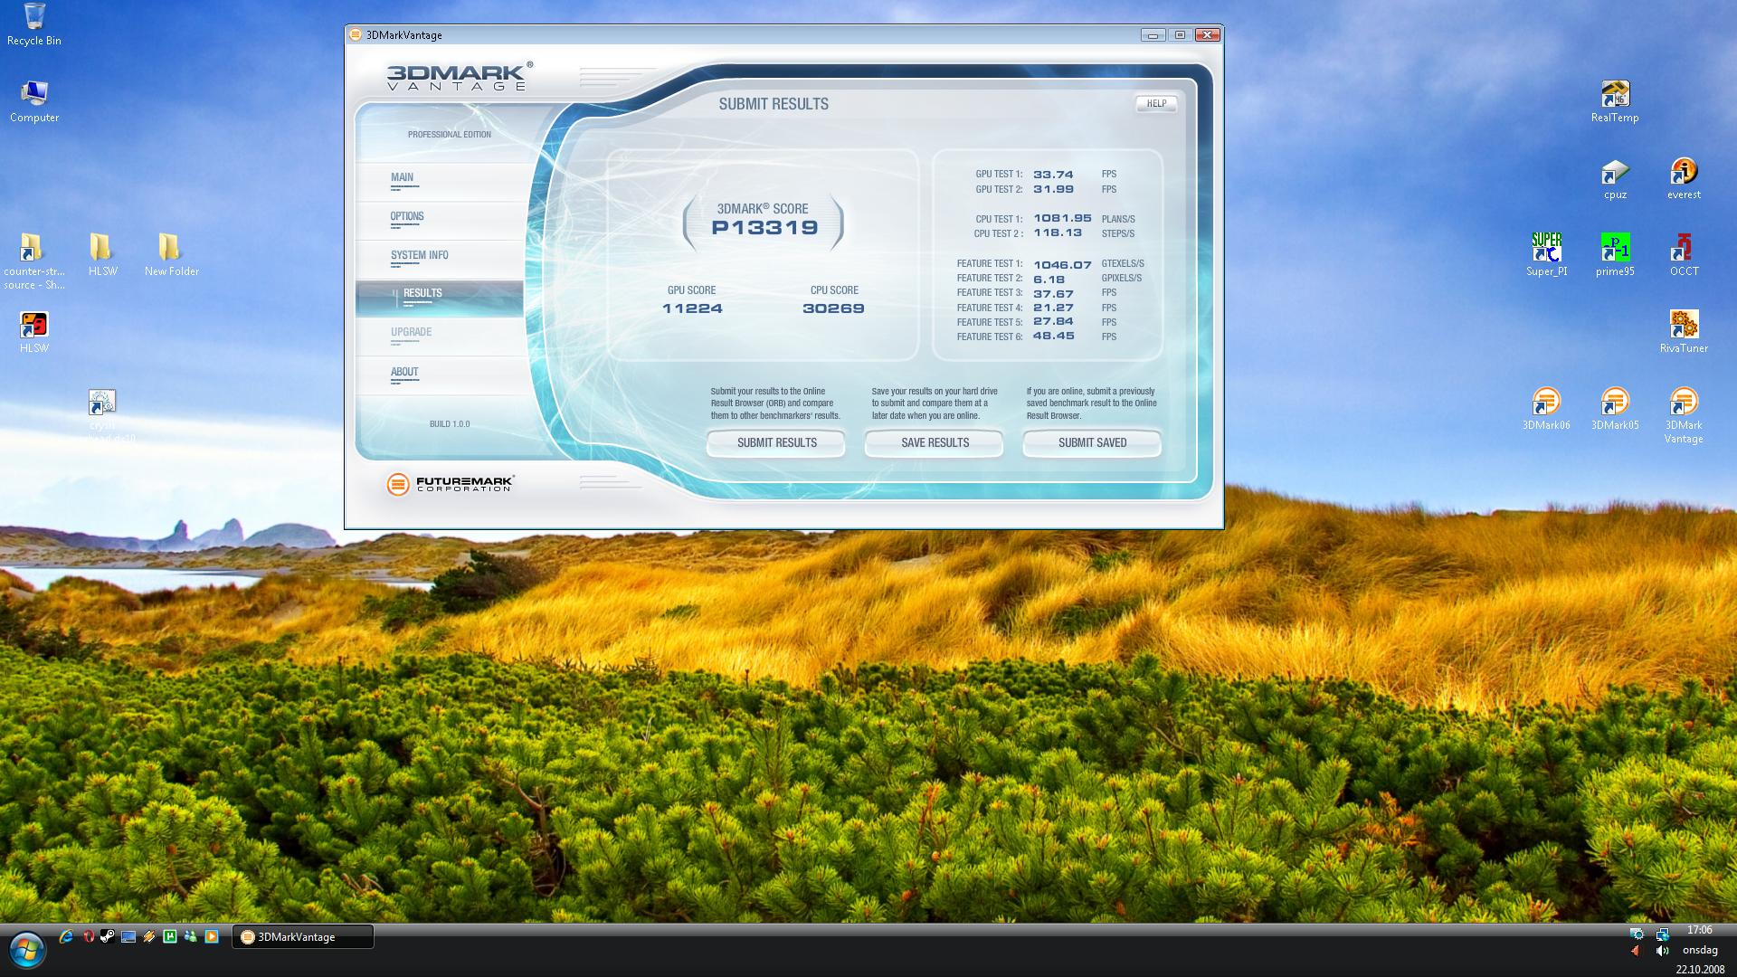The width and height of the screenshot is (1737, 977).
Task: Select the everest desktop shortcut
Action: click(1684, 178)
